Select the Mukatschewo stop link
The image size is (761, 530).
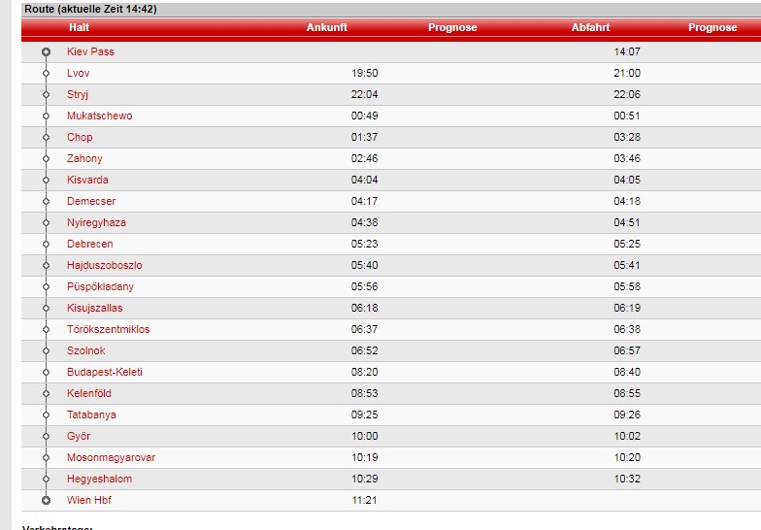(99, 116)
